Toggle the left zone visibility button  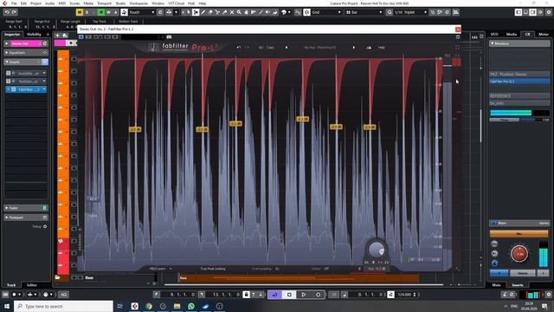click(x=519, y=12)
